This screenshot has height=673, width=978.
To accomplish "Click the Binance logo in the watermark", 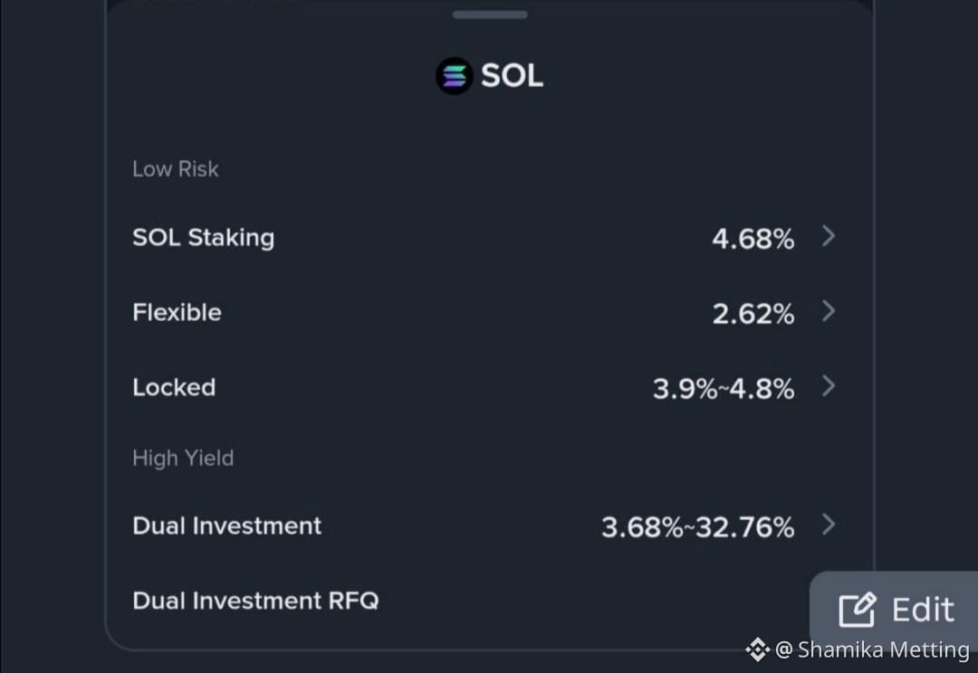I will 758,650.
